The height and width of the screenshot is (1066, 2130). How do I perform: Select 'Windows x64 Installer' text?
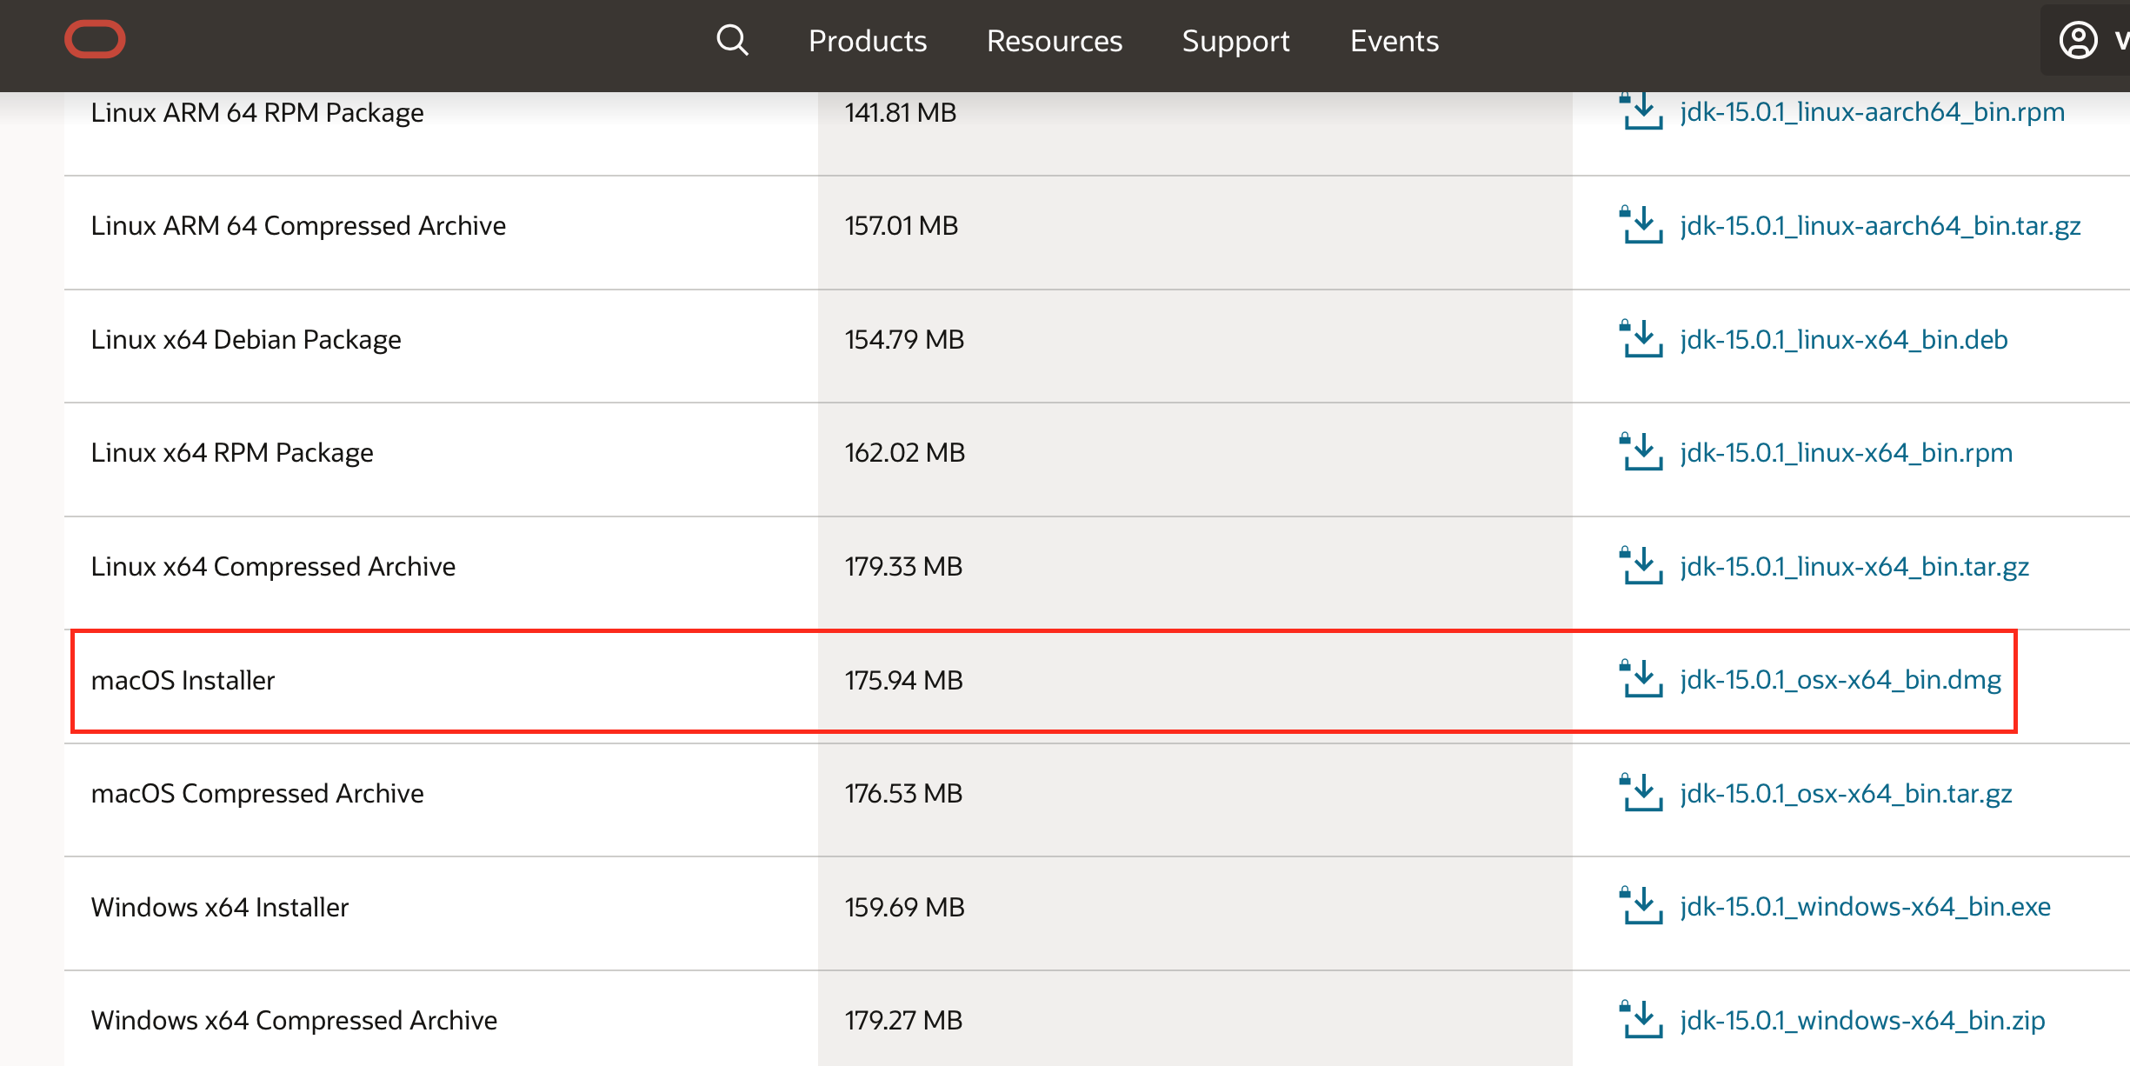pos(220,907)
